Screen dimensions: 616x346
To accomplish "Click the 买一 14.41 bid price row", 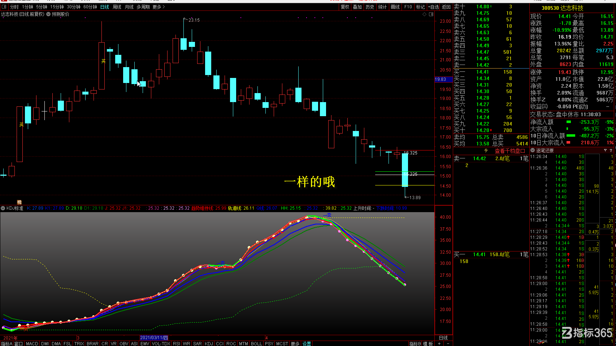I will 491,72.
